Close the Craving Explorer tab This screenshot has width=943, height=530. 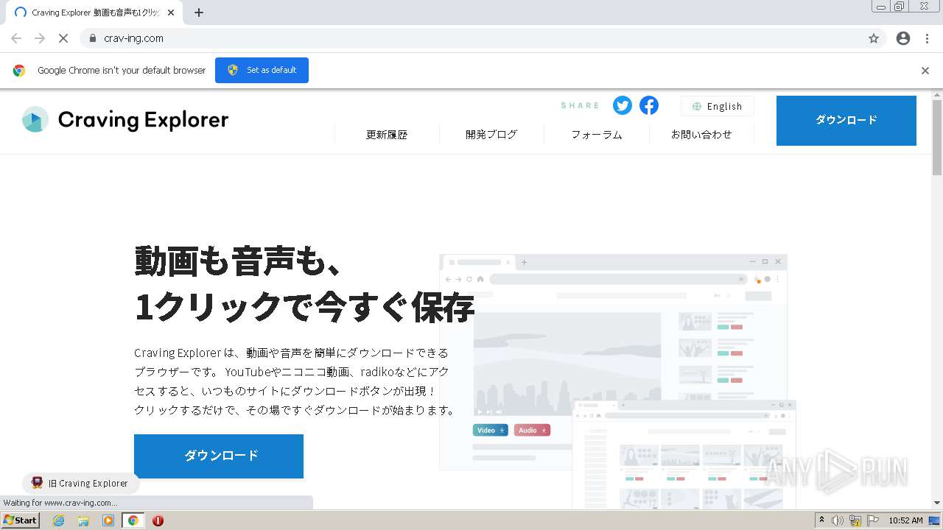[172, 13]
